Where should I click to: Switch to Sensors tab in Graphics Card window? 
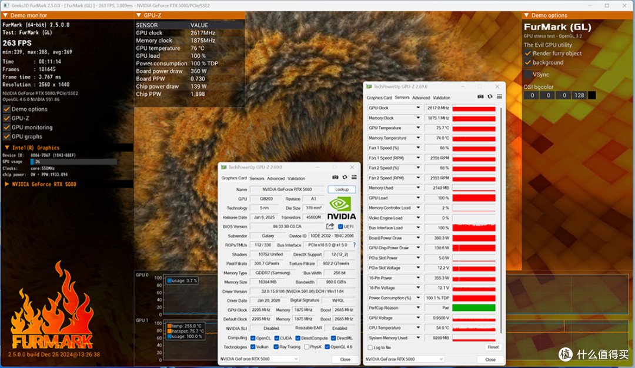coord(257,178)
